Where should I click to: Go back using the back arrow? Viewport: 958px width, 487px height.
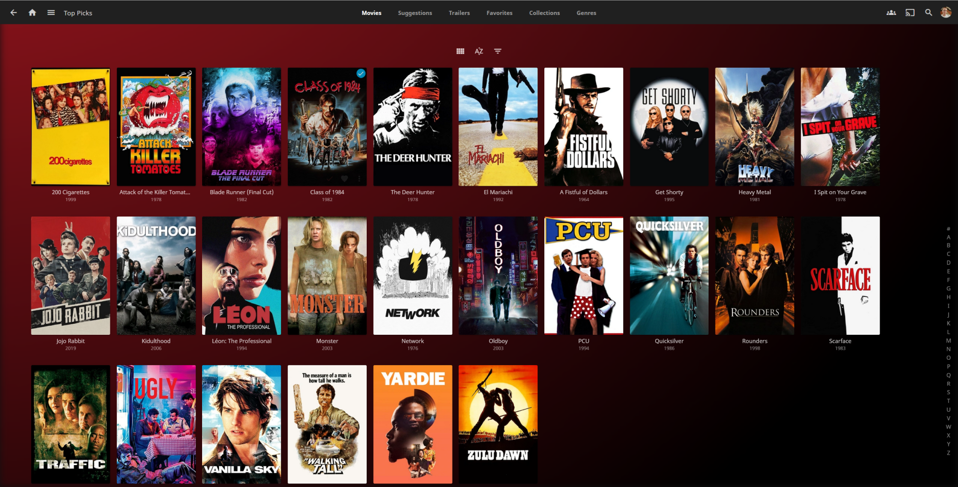(x=13, y=13)
